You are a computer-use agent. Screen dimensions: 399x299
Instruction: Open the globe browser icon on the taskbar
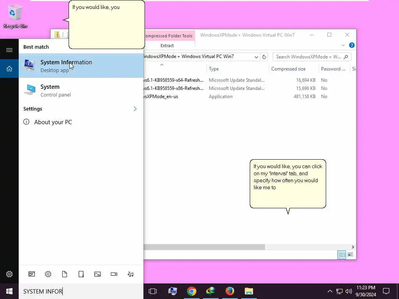pos(211,291)
